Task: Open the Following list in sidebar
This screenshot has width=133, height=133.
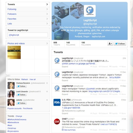Action: pyautogui.click(x=28, y=9)
